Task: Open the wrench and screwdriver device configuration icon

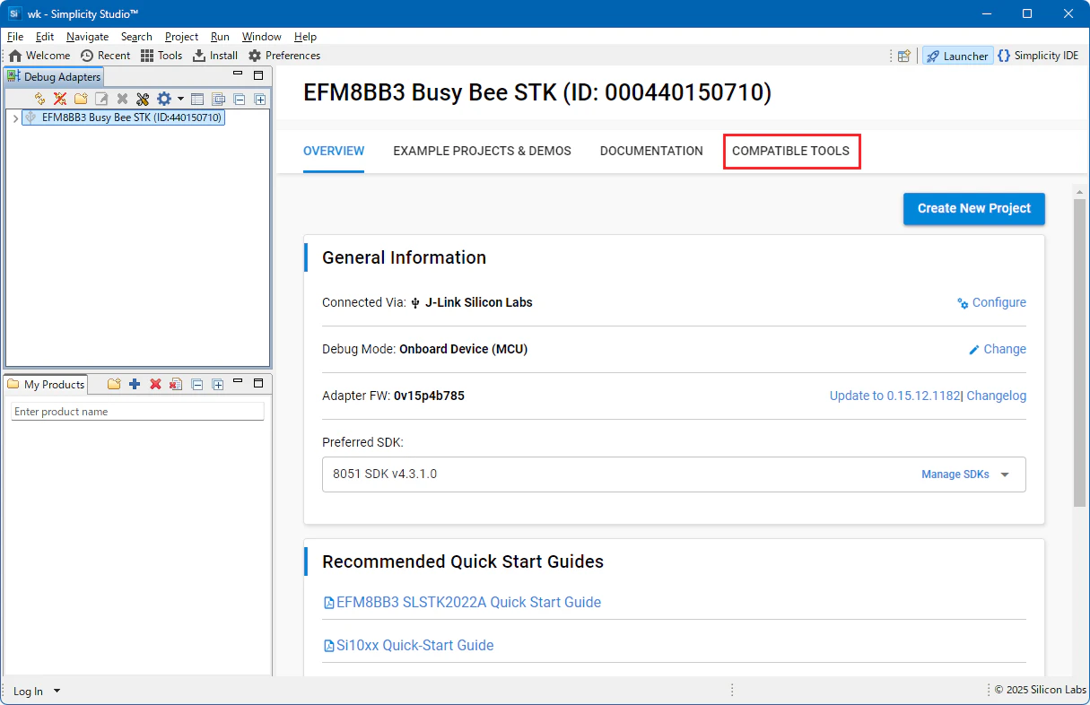Action: (x=143, y=99)
